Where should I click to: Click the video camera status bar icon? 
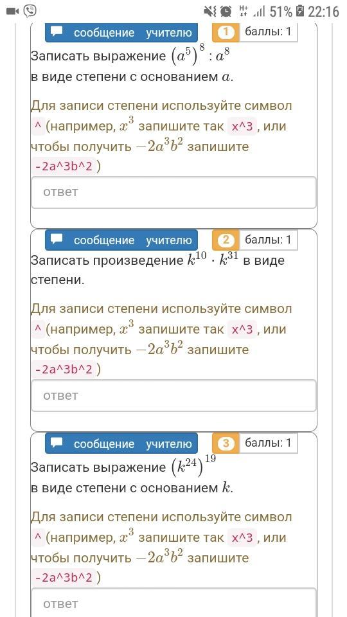[x=13, y=12]
